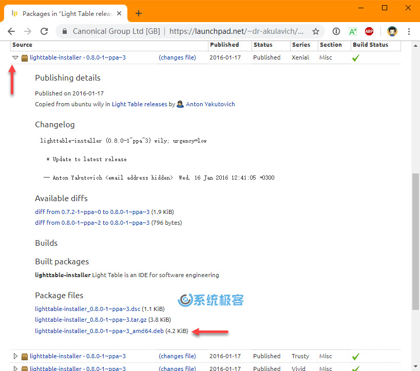Click the Xenial row 2016-01-17 date cell
Screen dimensions: 420x371
[225, 57]
